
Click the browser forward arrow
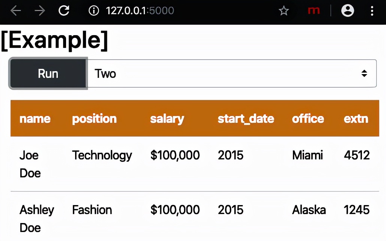[39, 11]
